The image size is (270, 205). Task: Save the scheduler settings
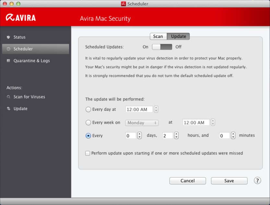(229, 181)
